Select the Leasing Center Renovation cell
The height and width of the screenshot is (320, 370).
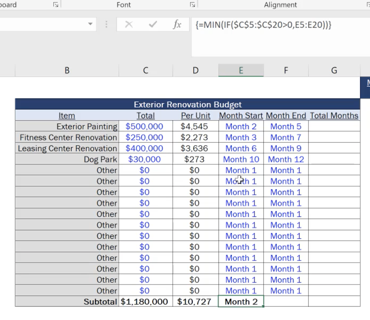(67, 148)
